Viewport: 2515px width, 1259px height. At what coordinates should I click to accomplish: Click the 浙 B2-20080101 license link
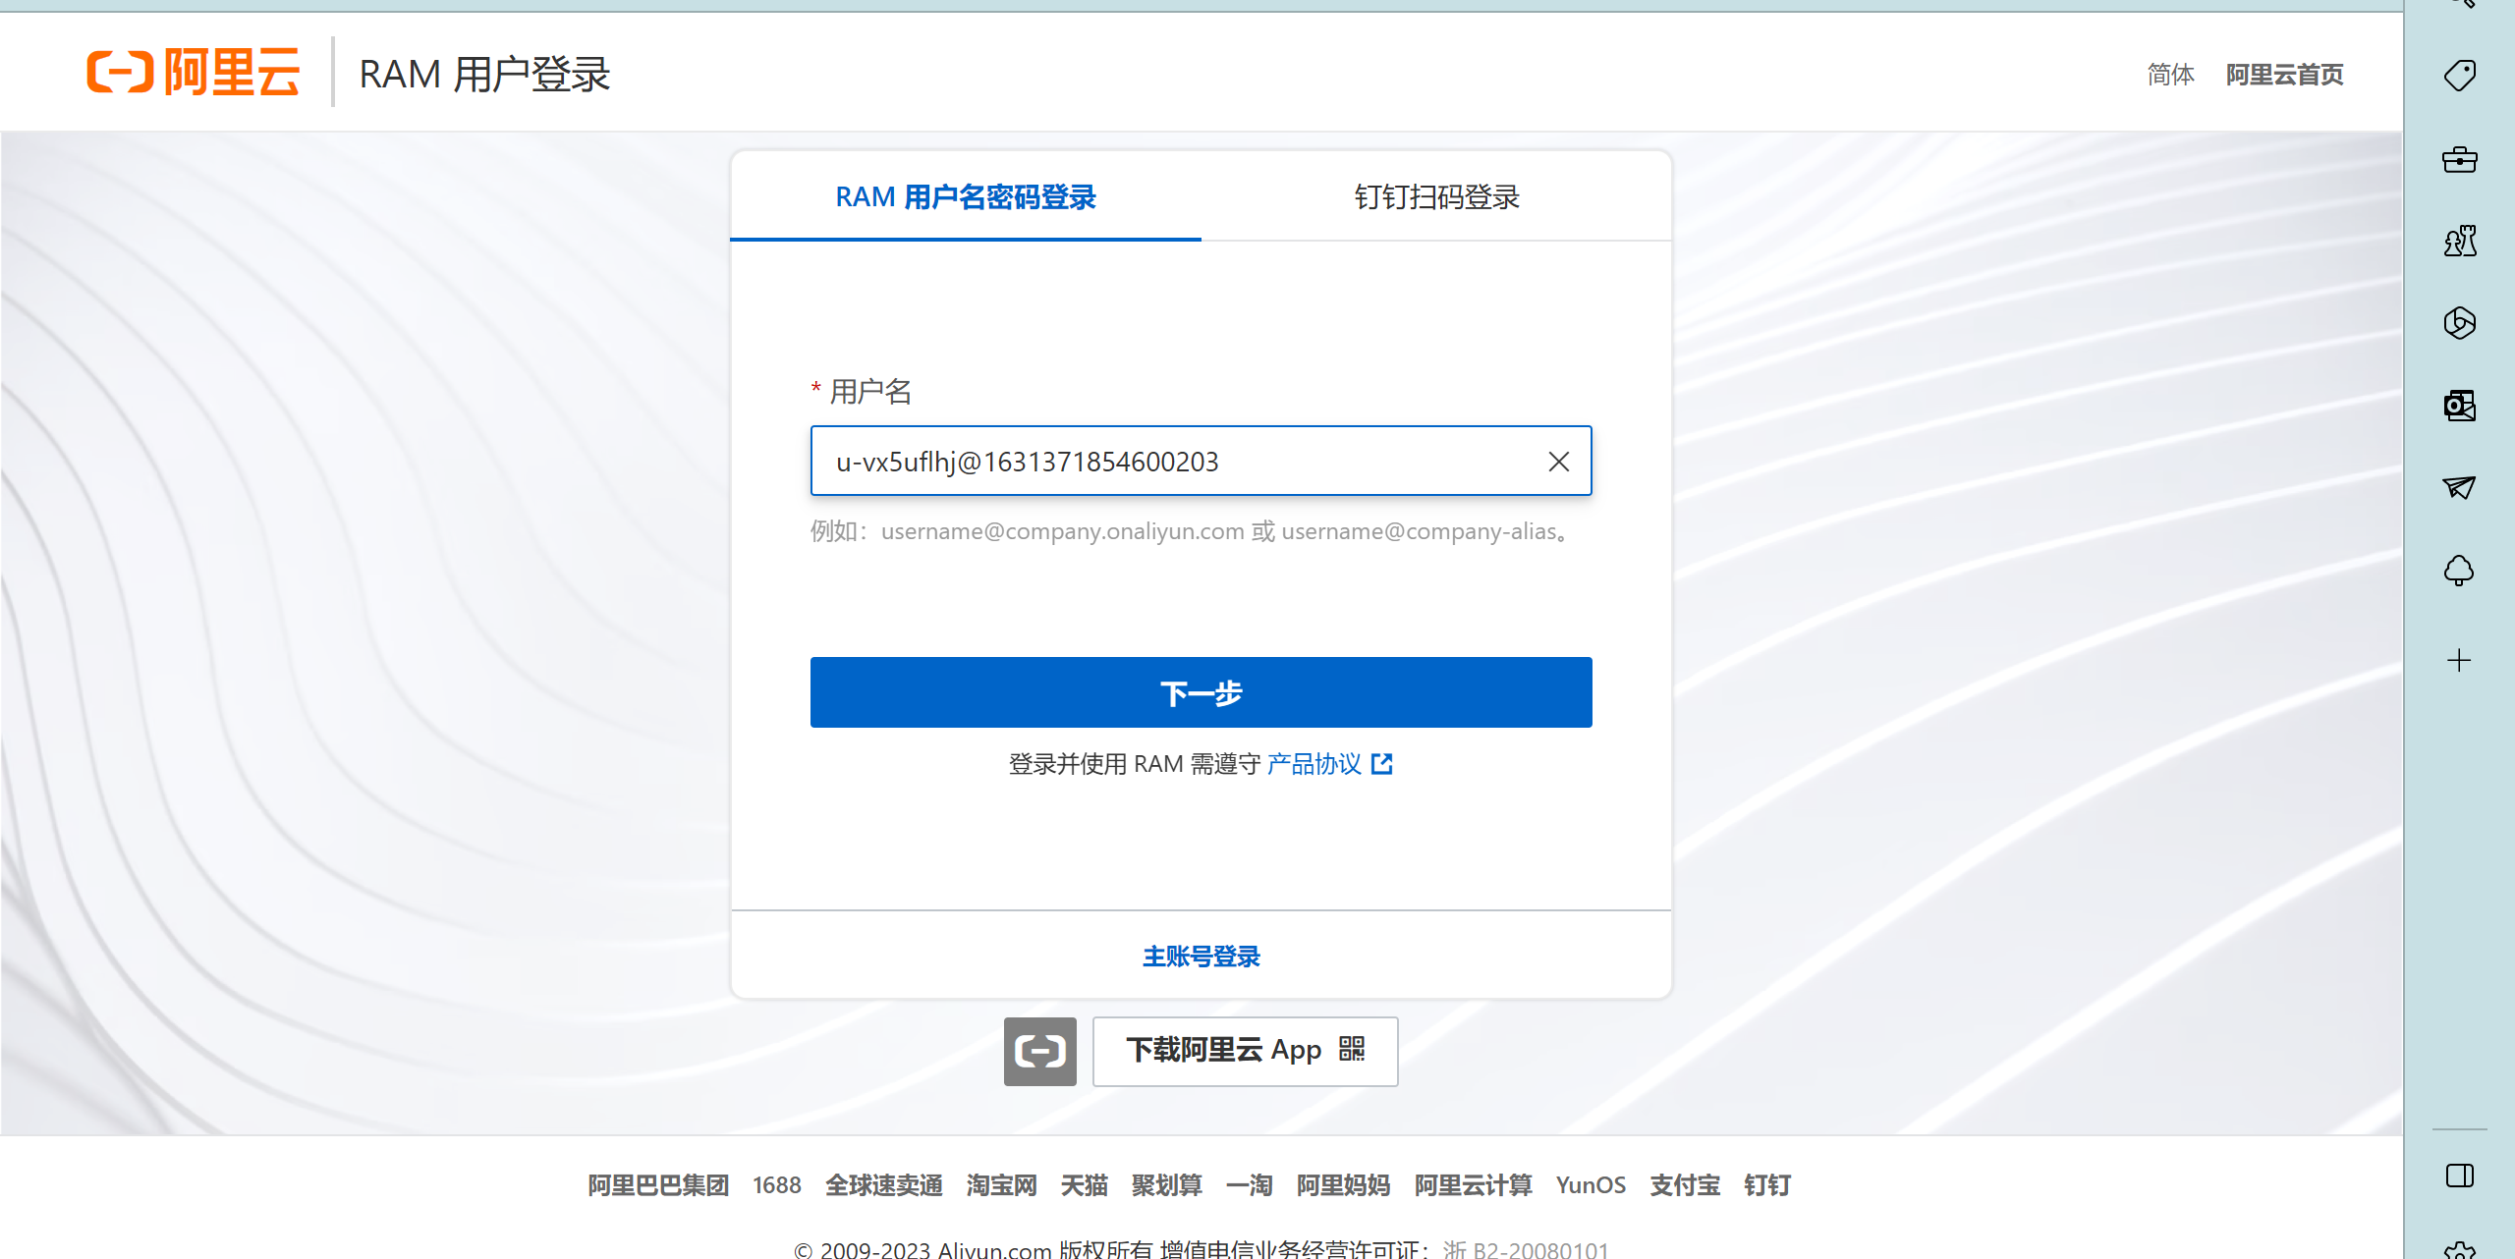coord(1526,1249)
